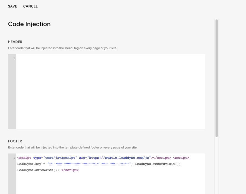This screenshot has height=194, width=246.
Task: Click line number 1 in Header editor gutter
Action: [14, 58]
